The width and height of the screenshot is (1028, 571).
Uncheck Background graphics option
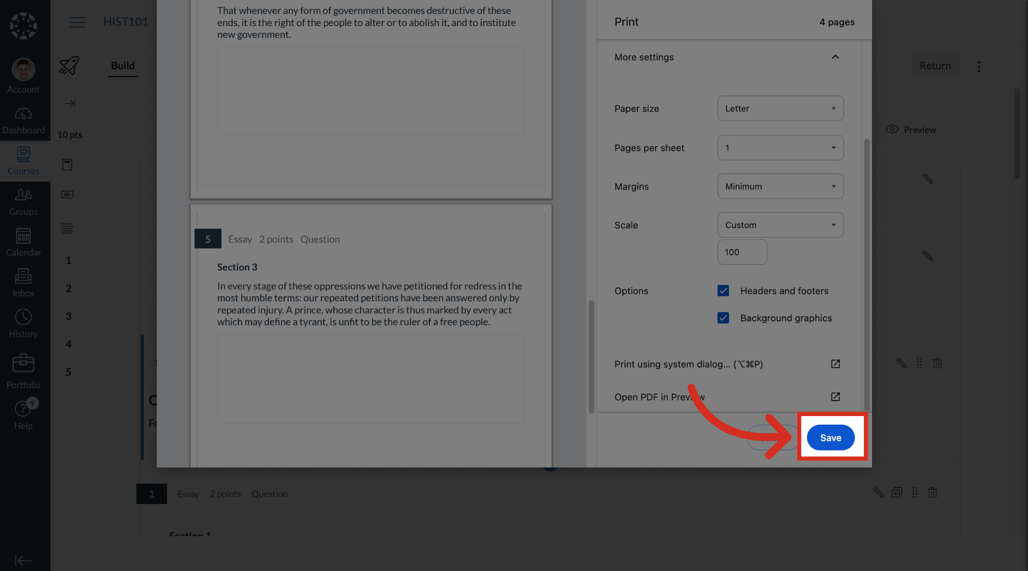click(x=723, y=318)
